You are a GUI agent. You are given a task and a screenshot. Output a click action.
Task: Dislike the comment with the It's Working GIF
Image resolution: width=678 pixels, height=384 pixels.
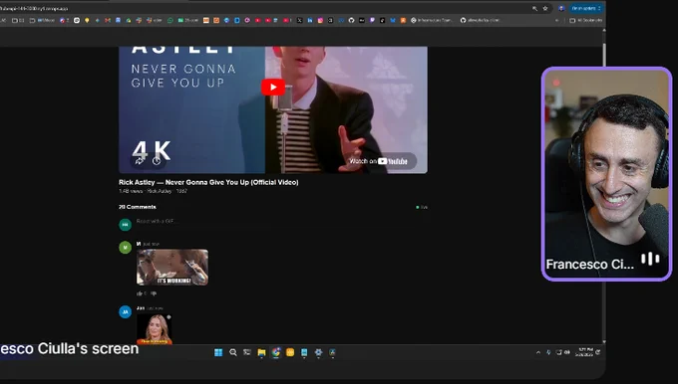[154, 293]
